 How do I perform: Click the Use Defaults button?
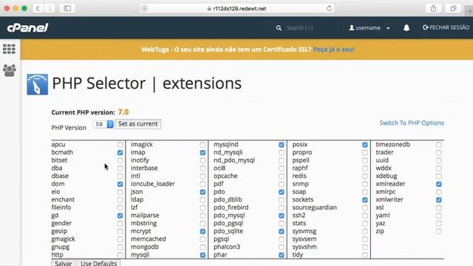[x=98, y=263]
